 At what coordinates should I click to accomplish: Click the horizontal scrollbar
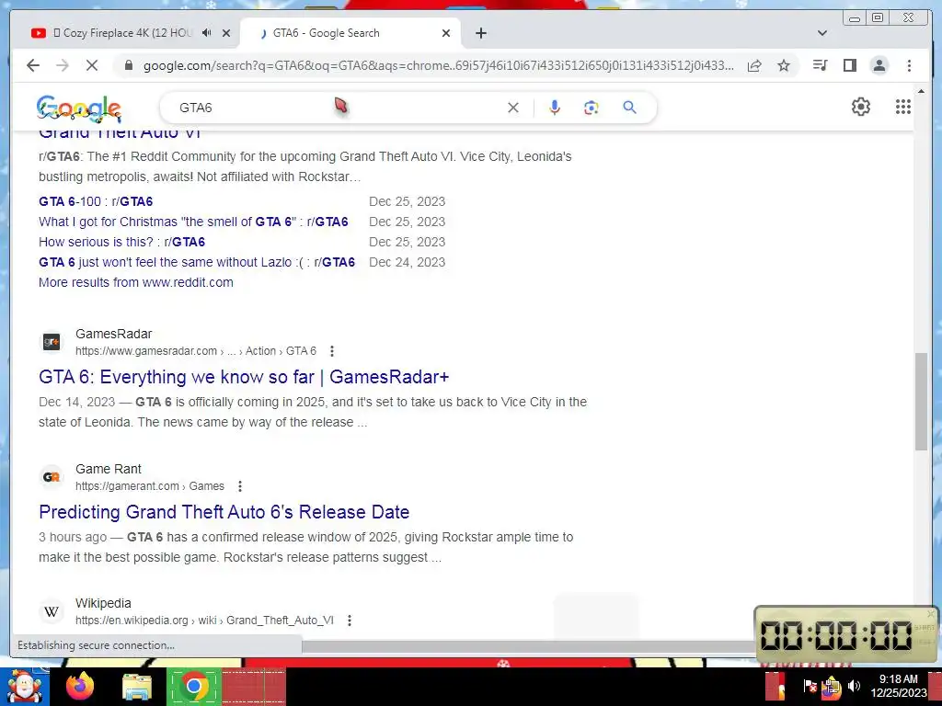coord(527,646)
